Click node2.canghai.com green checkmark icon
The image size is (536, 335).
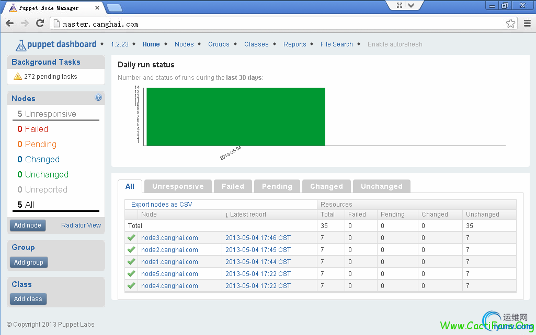131,249
